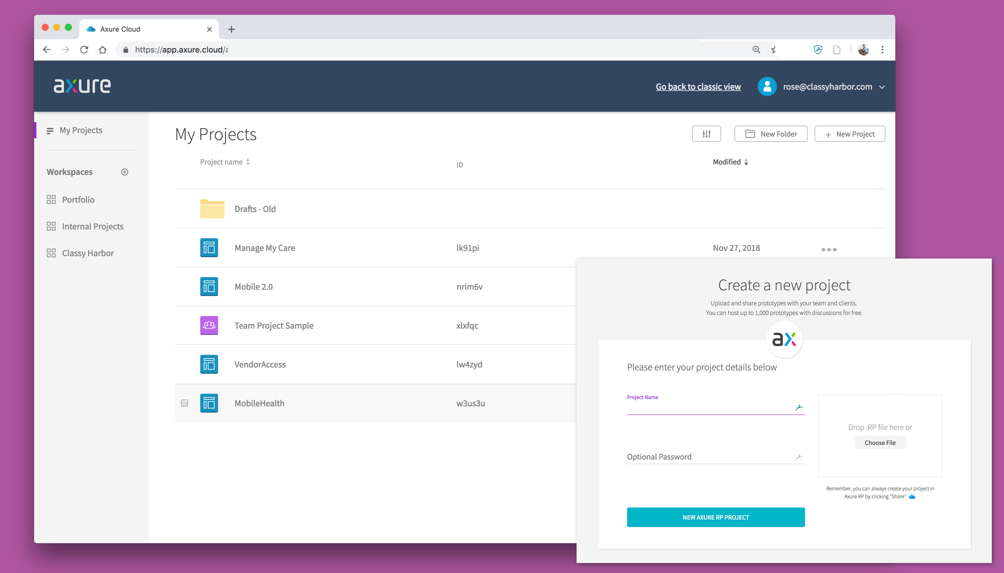Focus the Optional Password field
This screenshot has height=573, width=1004.
716,457
